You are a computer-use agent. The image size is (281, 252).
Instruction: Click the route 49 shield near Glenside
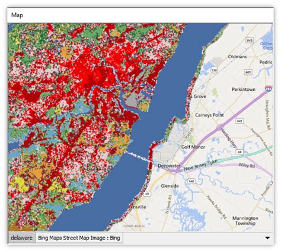click(x=146, y=194)
